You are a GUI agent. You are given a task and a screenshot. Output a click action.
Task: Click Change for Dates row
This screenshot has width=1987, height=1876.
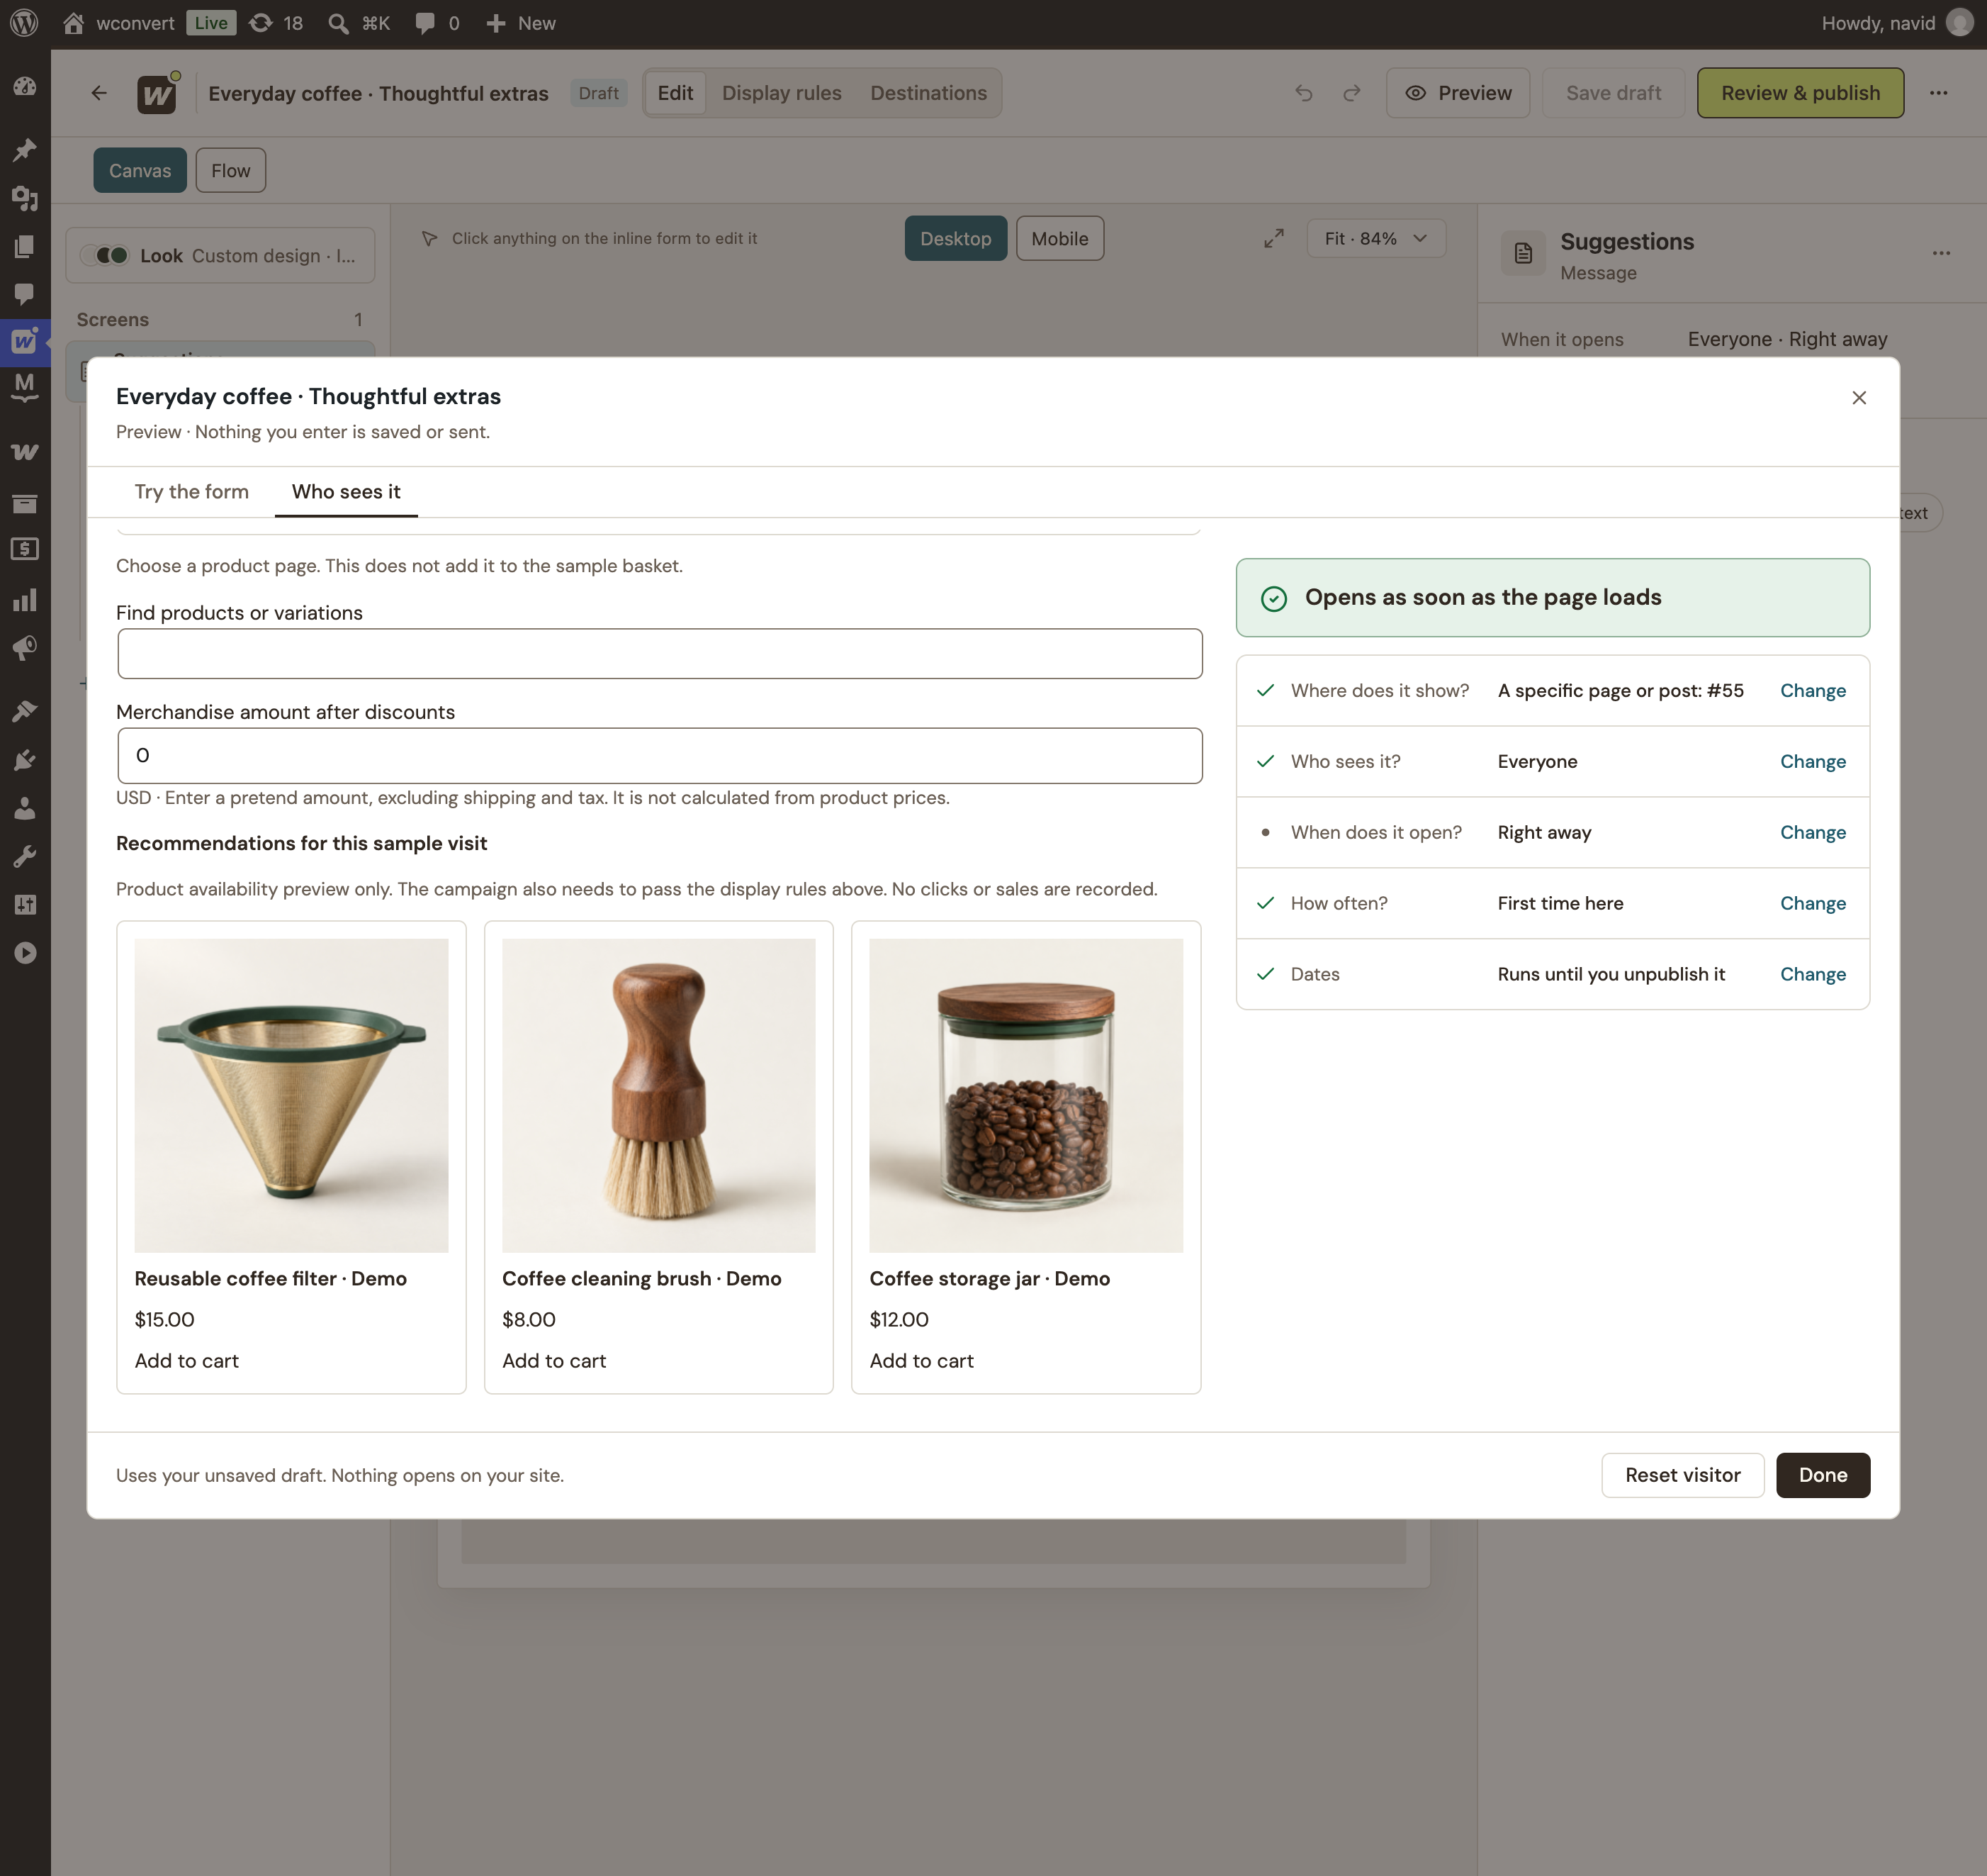[x=1812, y=975]
